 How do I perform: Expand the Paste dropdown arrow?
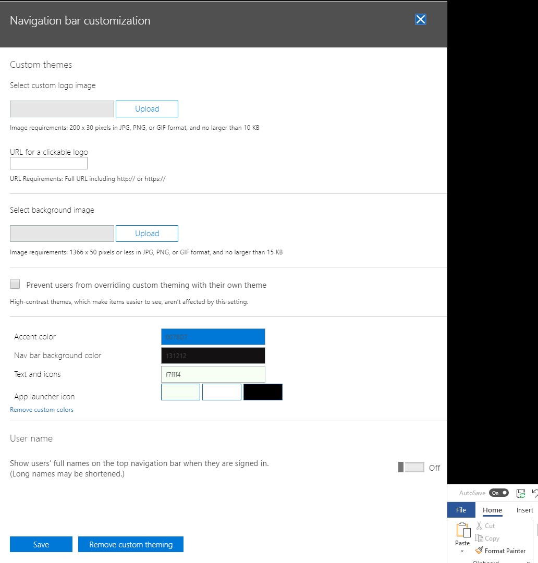(x=462, y=551)
